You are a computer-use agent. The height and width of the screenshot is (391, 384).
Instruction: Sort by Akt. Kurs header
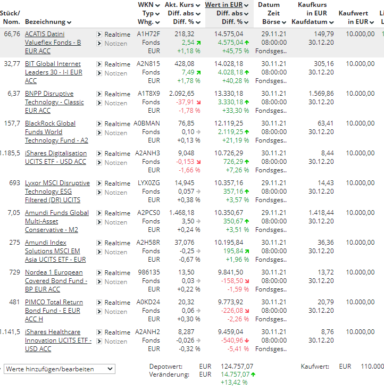(182, 5)
